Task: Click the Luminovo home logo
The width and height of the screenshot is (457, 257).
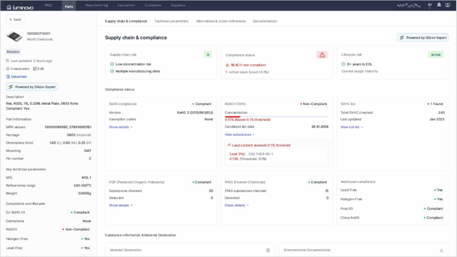Action: coord(20,7)
